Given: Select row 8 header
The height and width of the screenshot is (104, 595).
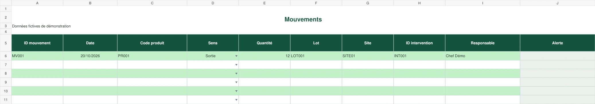Looking at the screenshot, I should (x=6, y=74).
